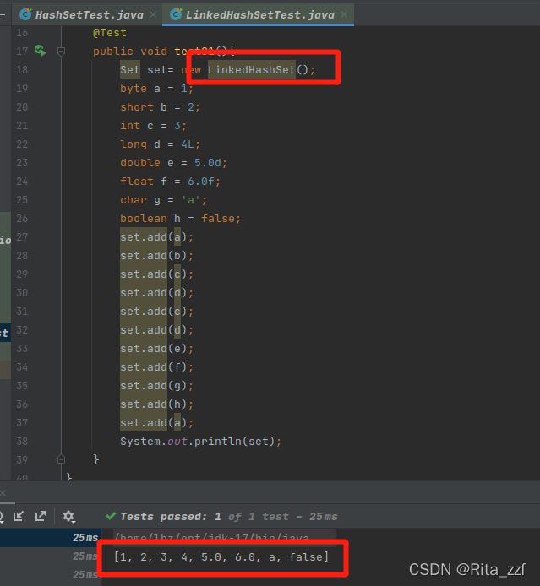Select the highlighted 25 ms test result row
Viewport: 540px width, 586px height.
pos(51,538)
